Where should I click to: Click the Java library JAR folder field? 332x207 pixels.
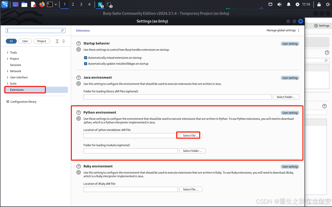(177, 97)
